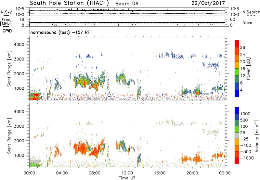The width and height of the screenshot is (260, 180).
Task: Click the '08:00' time axis tick label
Action: (x=94, y=173)
